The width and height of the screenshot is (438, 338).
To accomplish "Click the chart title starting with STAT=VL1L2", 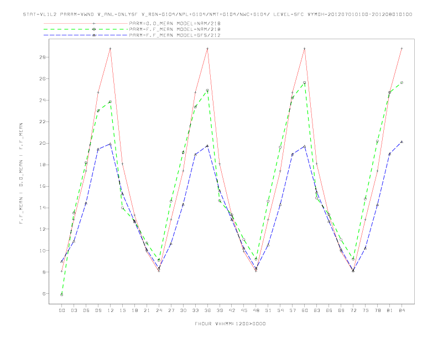I will pos(217,14).
